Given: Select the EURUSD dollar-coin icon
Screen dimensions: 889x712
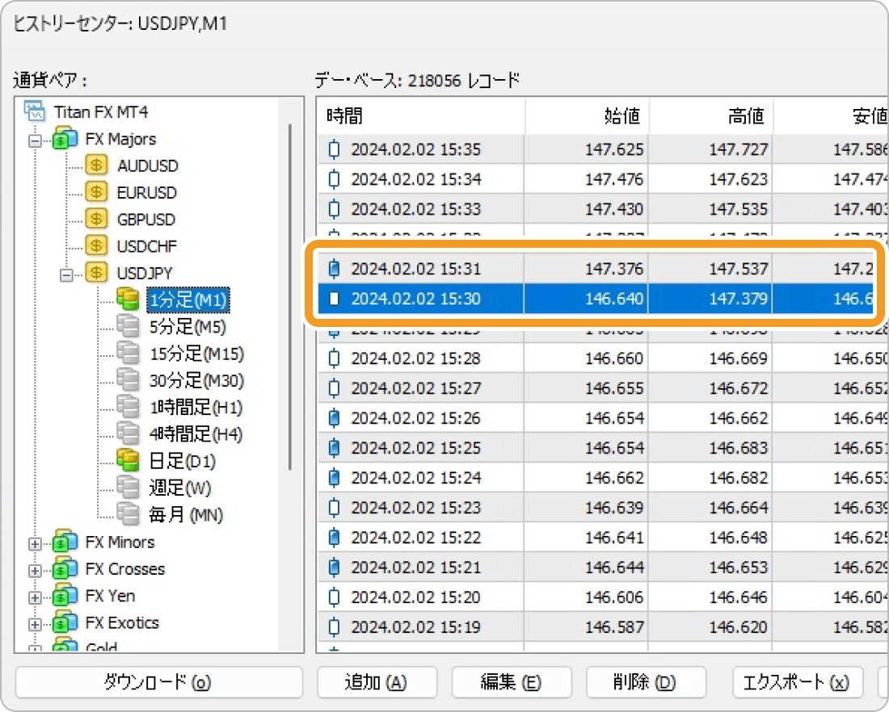Looking at the screenshot, I should [96, 192].
